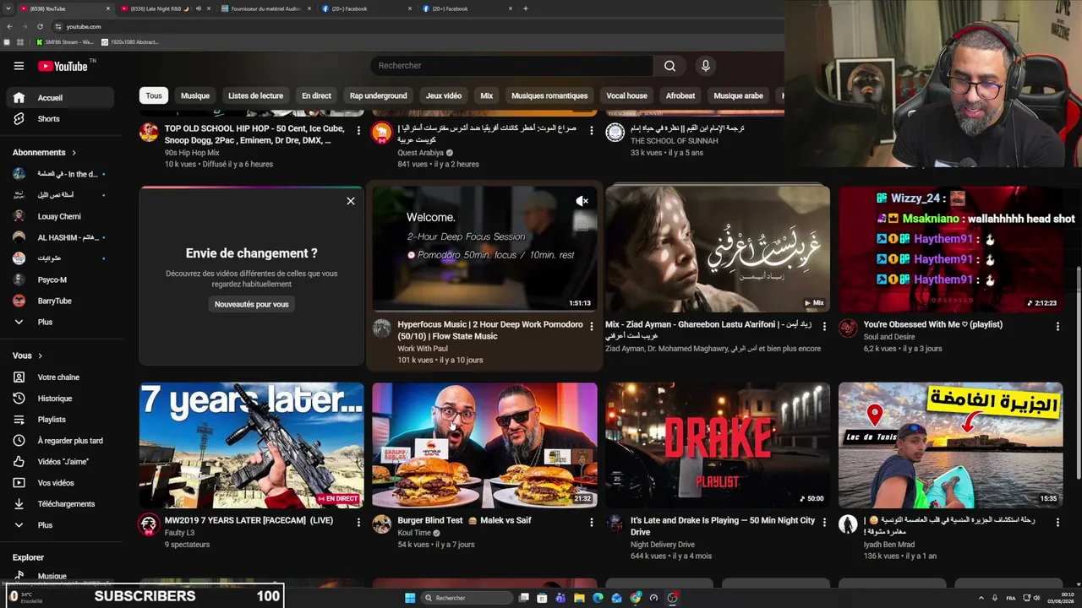Open Playlists in the sidebar
This screenshot has height=608, width=1082.
(x=59, y=420)
